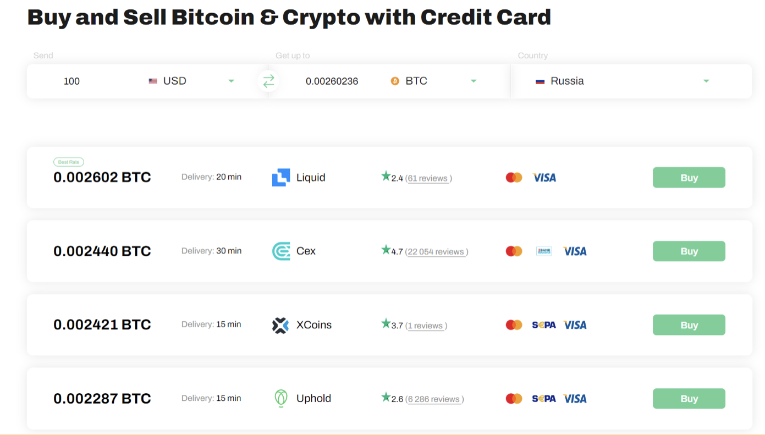Click the Bitcoin coin icon

pos(395,81)
